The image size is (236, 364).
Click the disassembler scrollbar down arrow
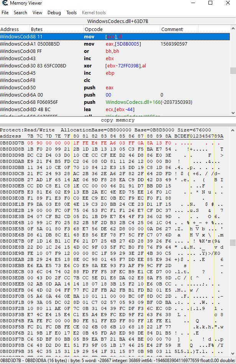tap(233, 113)
